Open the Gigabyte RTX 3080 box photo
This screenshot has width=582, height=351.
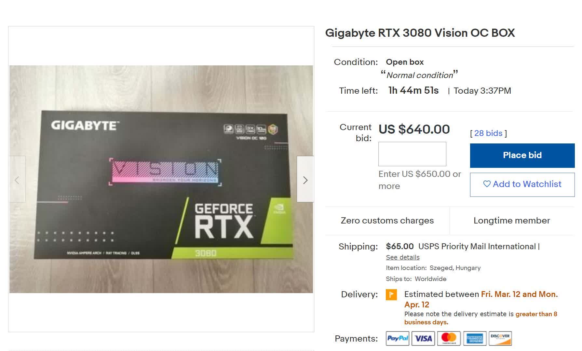tap(161, 179)
